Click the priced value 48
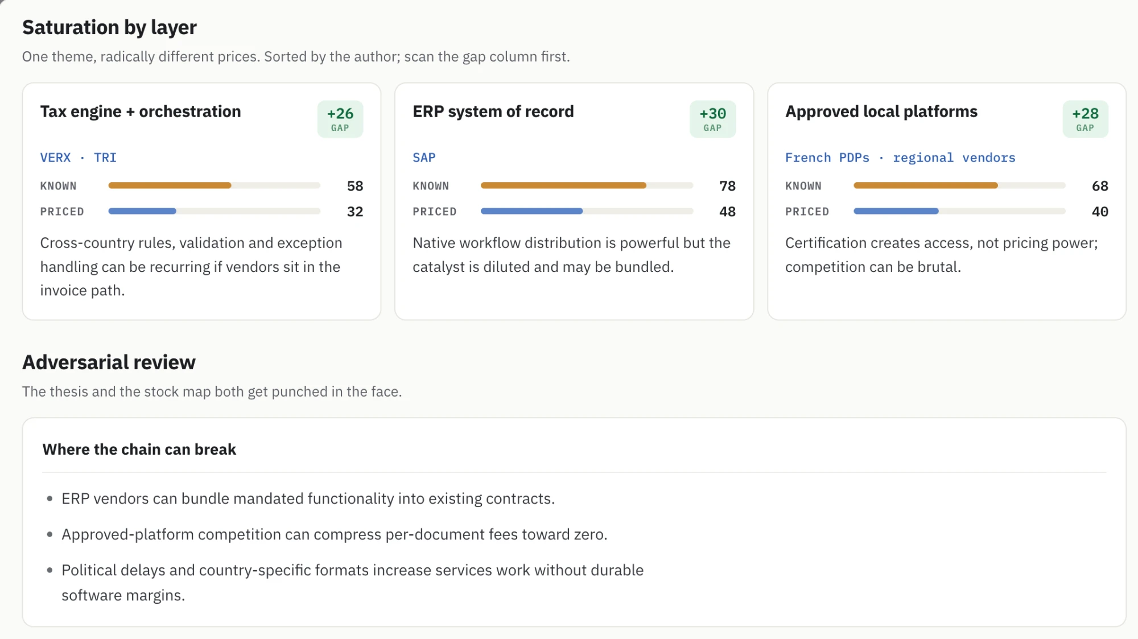Viewport: 1138px width, 639px height. (727, 212)
